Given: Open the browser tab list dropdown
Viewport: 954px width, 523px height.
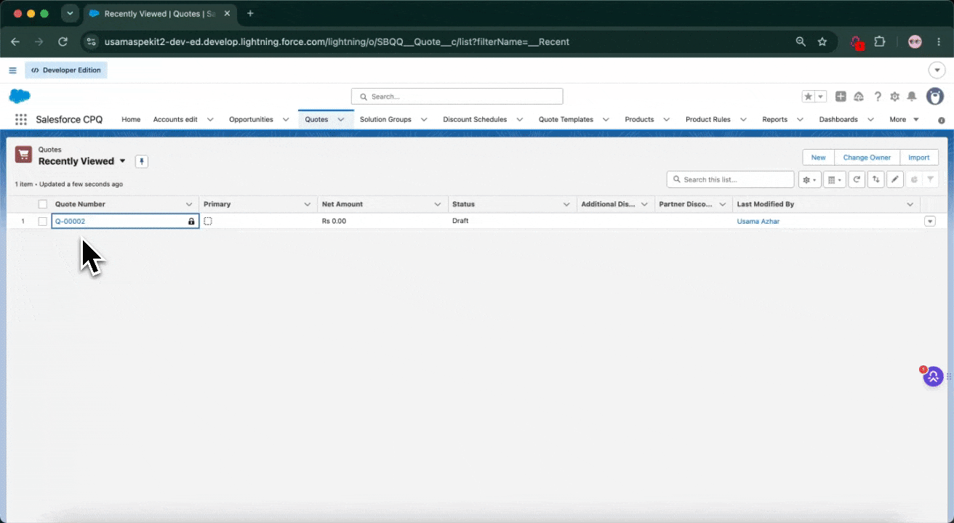Looking at the screenshot, I should point(70,14).
